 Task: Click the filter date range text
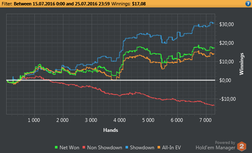[x=62, y=4]
